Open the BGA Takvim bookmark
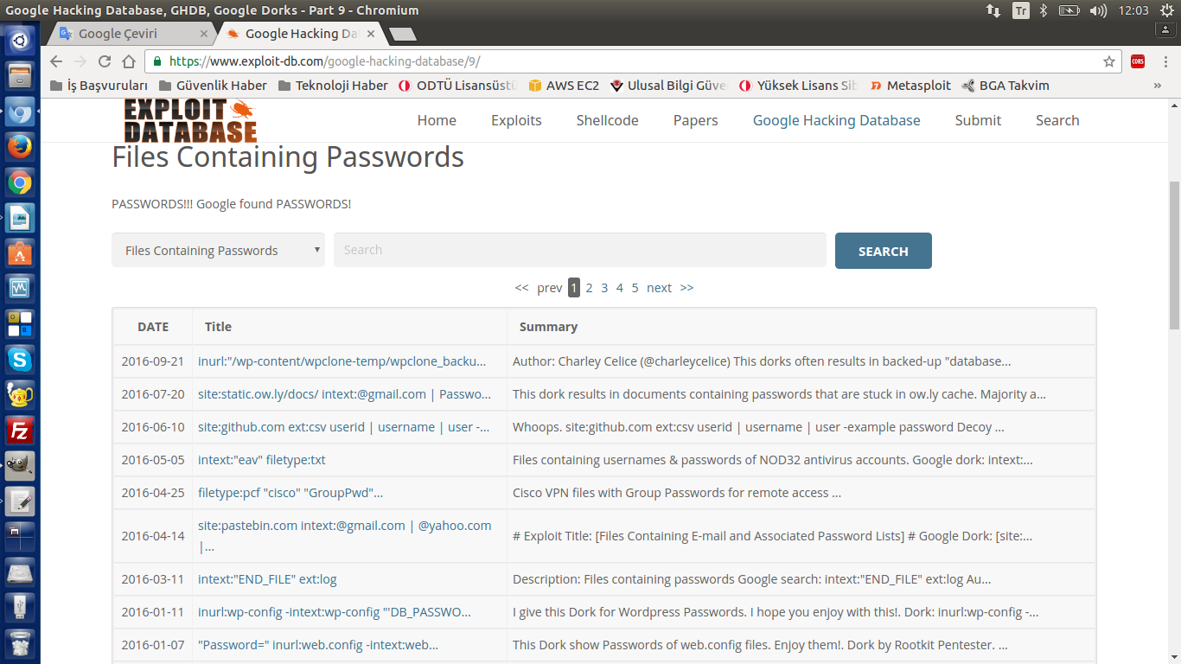This screenshot has height=664, width=1181. (x=1005, y=86)
